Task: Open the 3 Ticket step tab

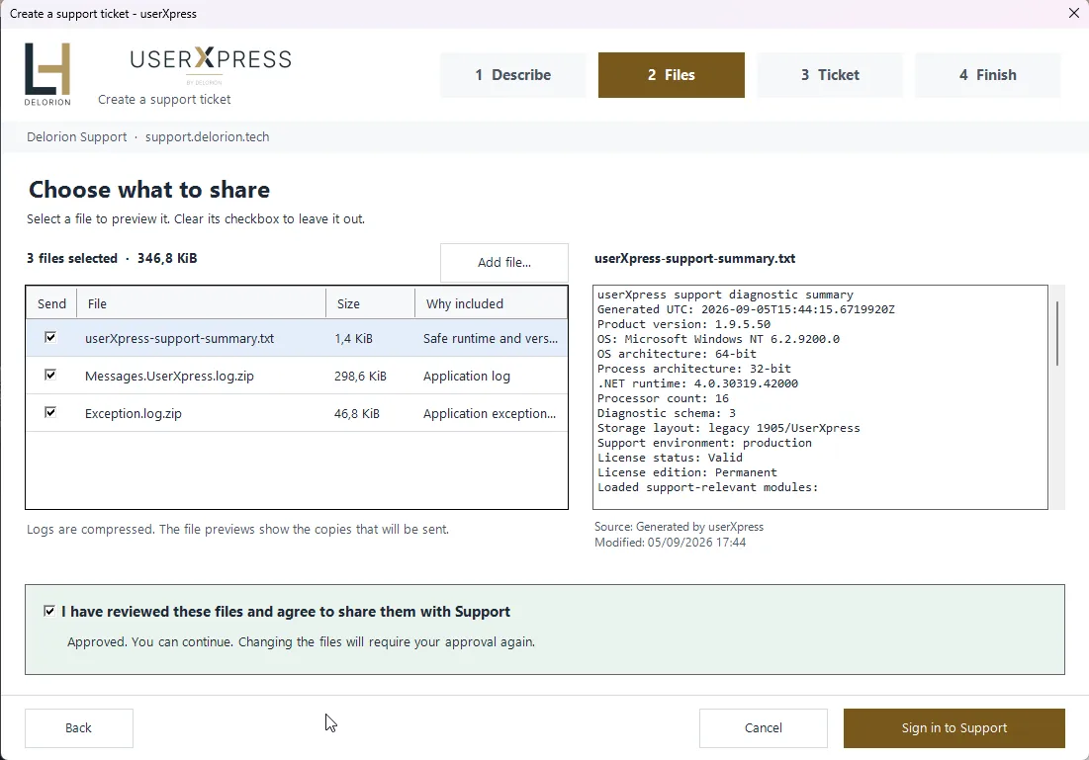Action: tap(830, 75)
